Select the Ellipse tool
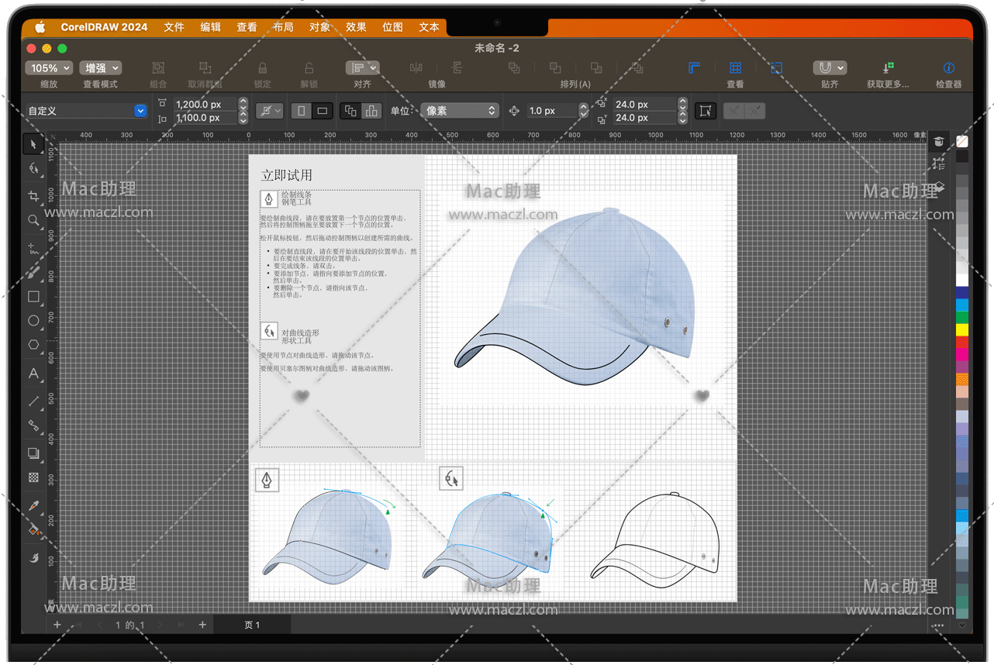This screenshot has width=994, height=665. pyautogui.click(x=33, y=321)
